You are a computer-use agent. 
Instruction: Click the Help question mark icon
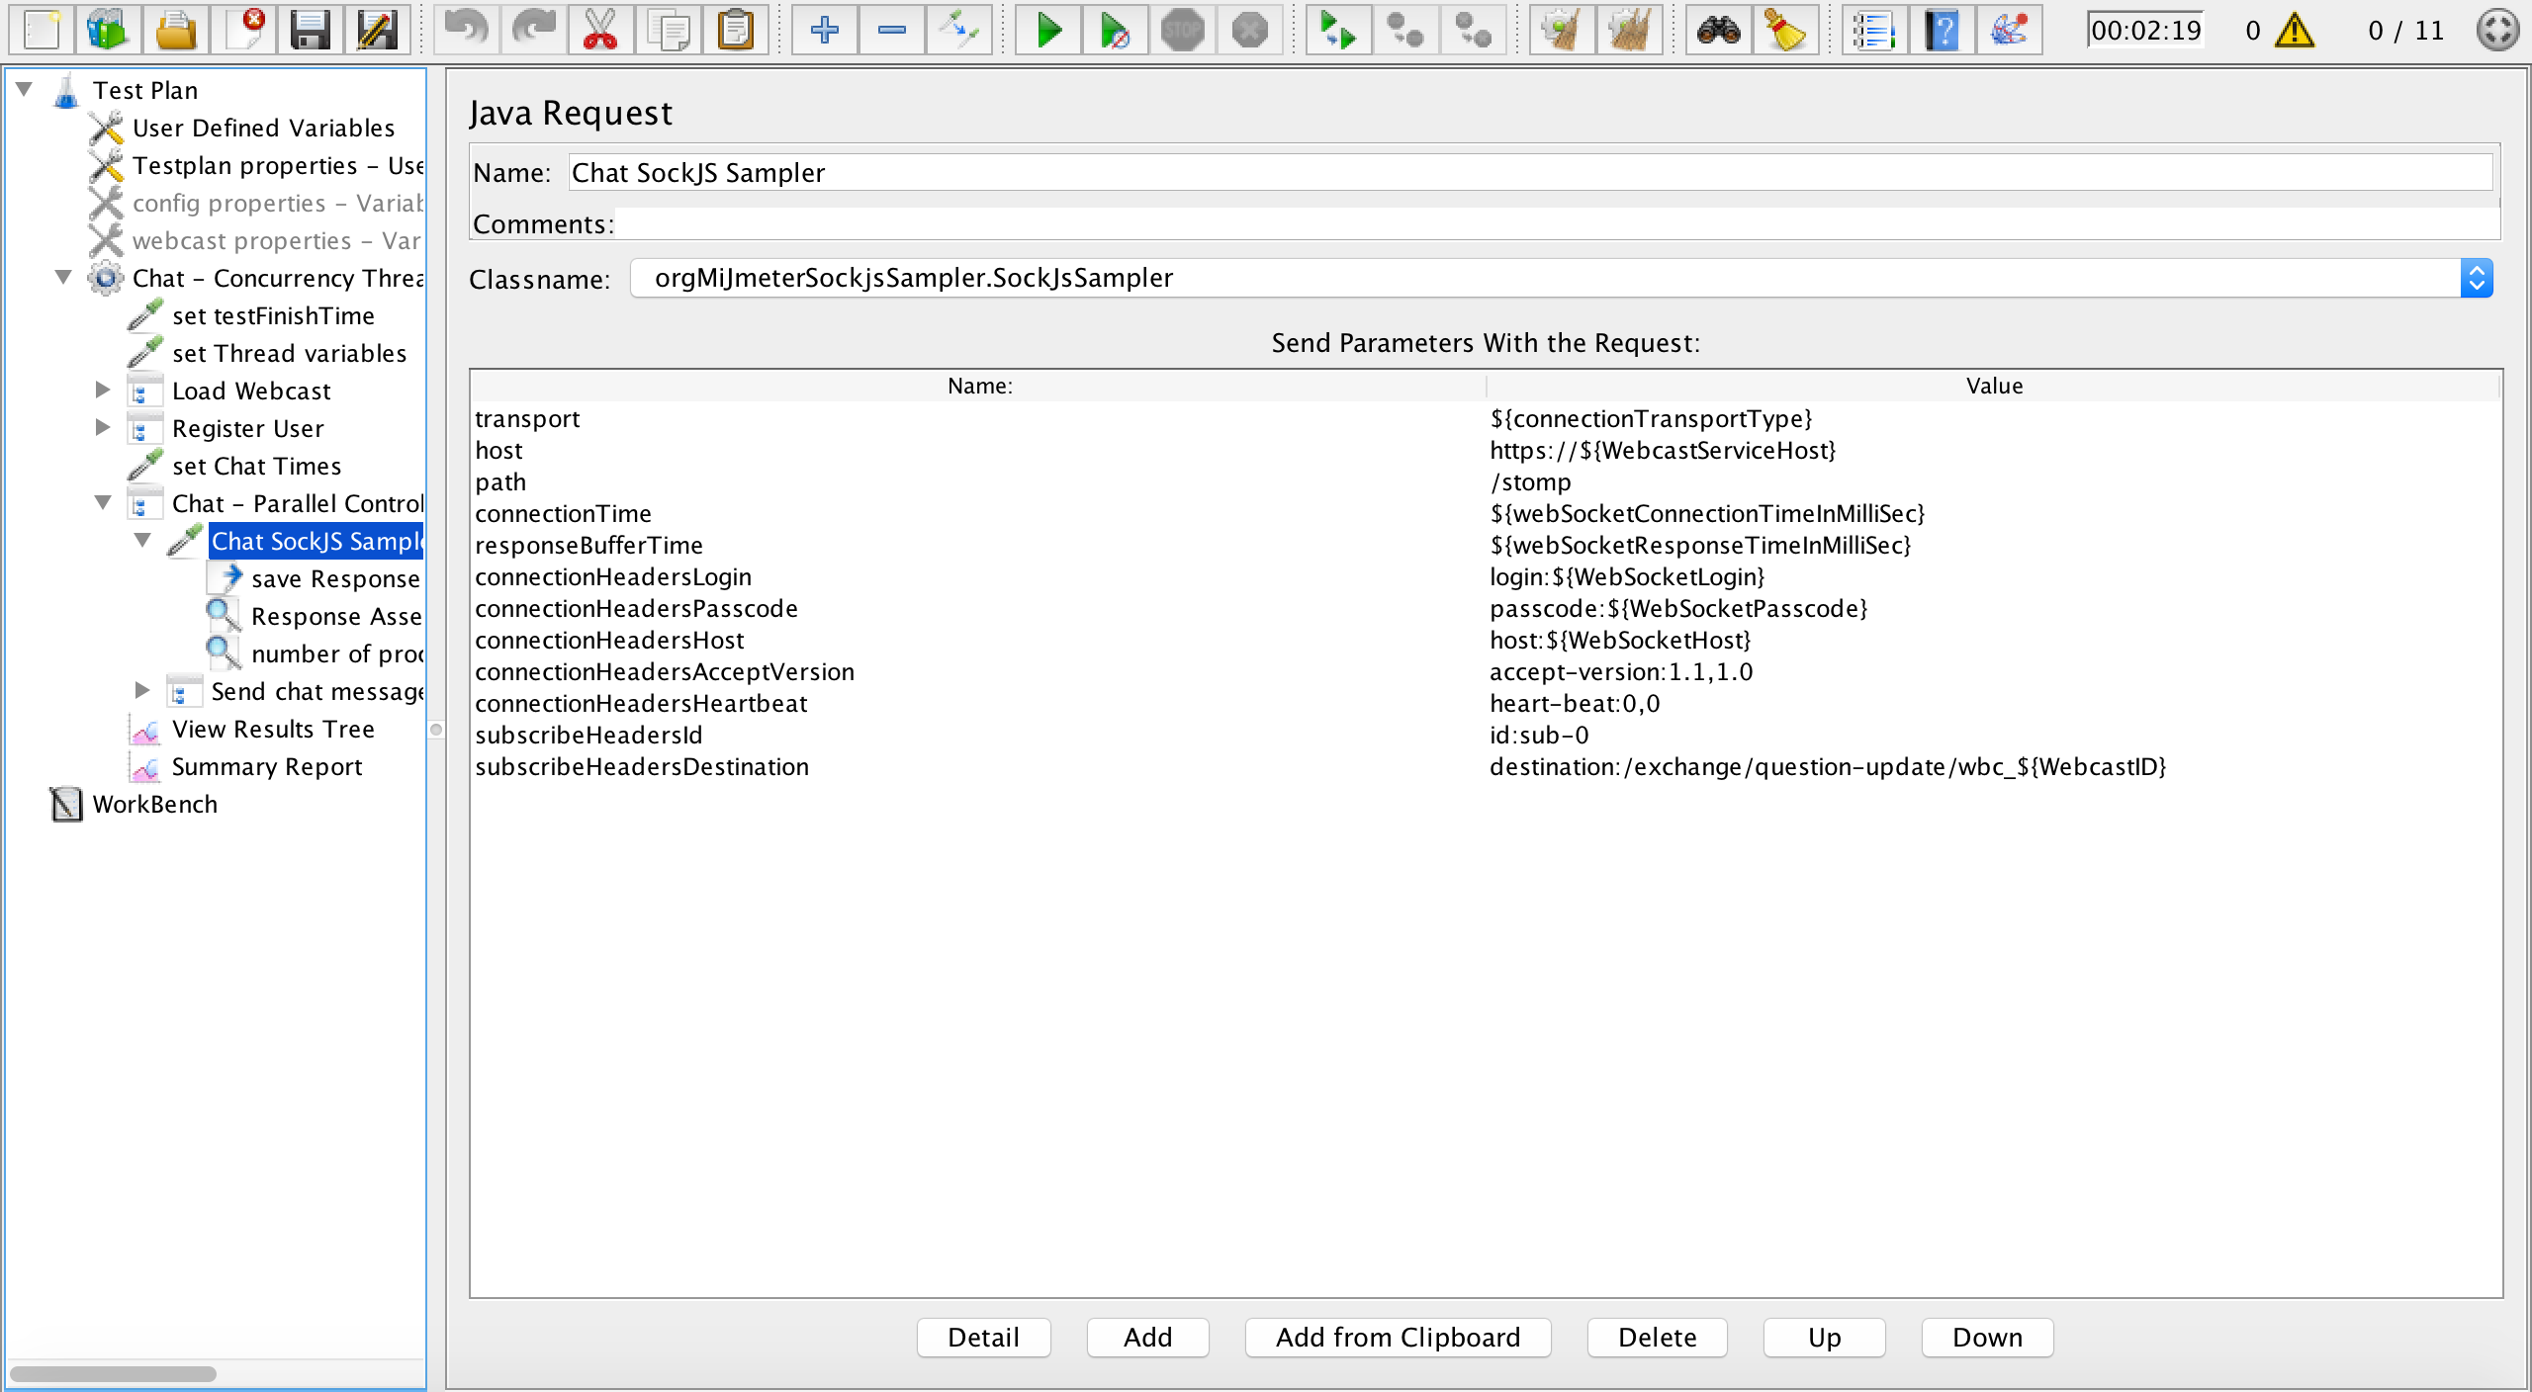(x=1942, y=31)
